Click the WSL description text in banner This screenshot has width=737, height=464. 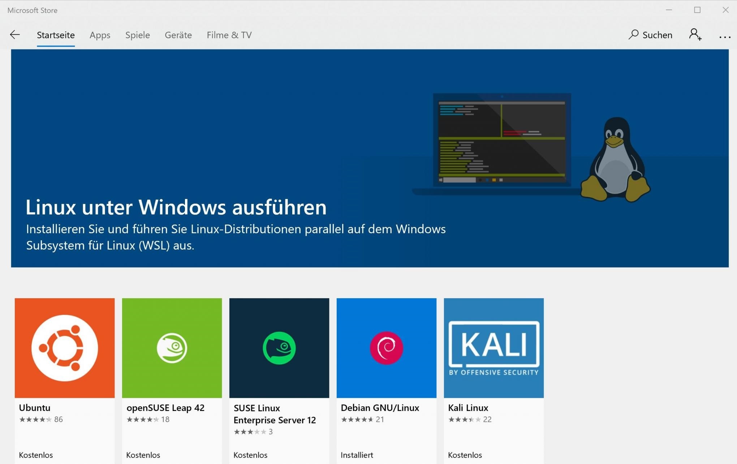coord(236,237)
